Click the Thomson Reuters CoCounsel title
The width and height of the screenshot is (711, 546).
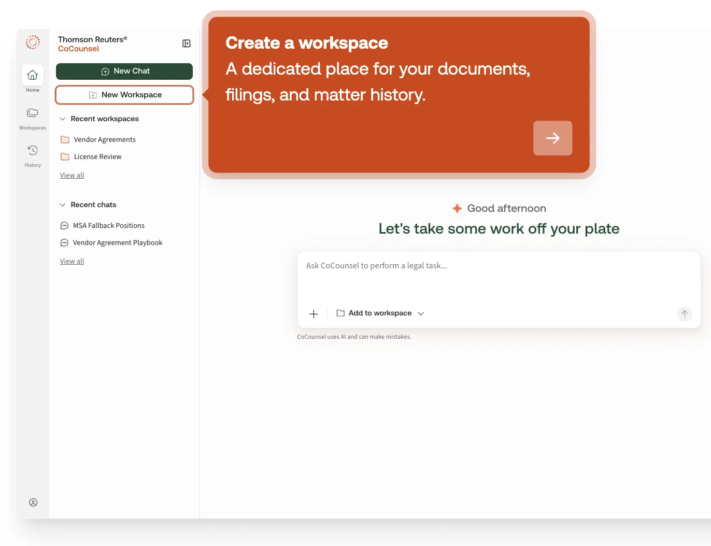click(x=93, y=44)
